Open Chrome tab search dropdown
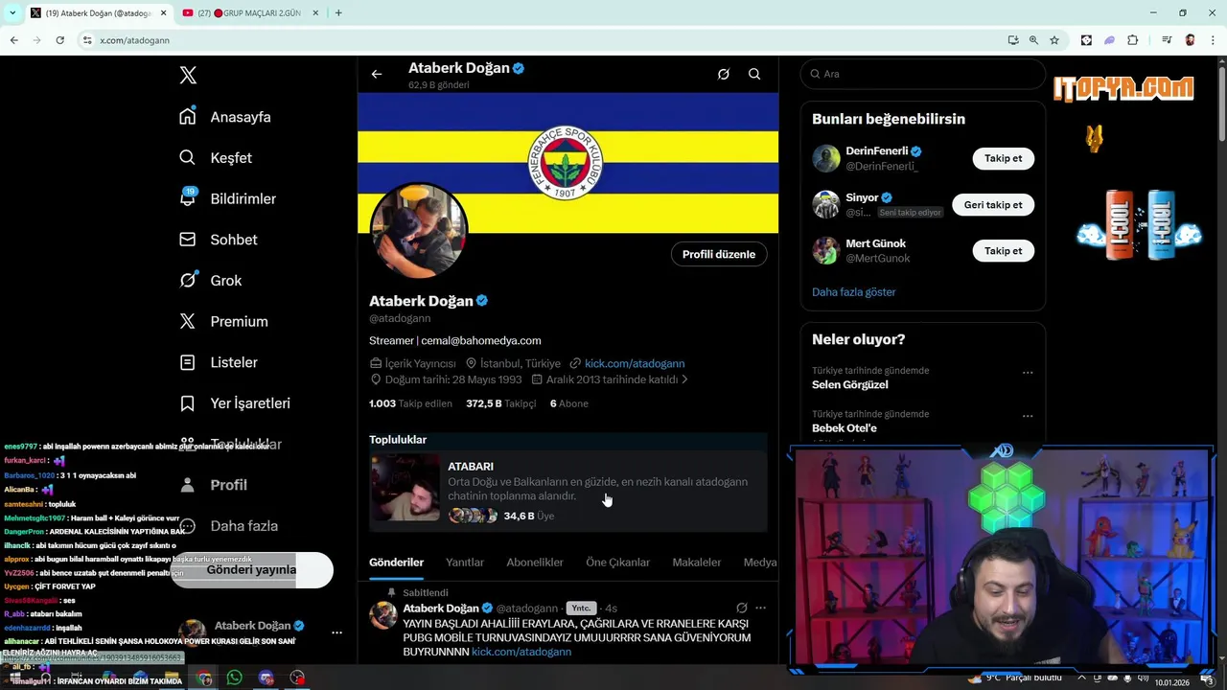 tap(12, 12)
